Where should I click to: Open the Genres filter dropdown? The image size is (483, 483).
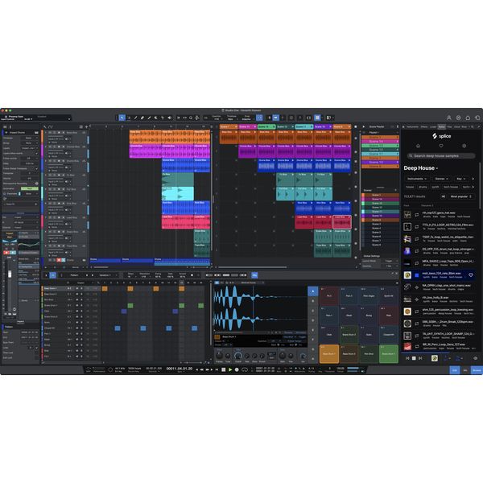tap(440, 178)
